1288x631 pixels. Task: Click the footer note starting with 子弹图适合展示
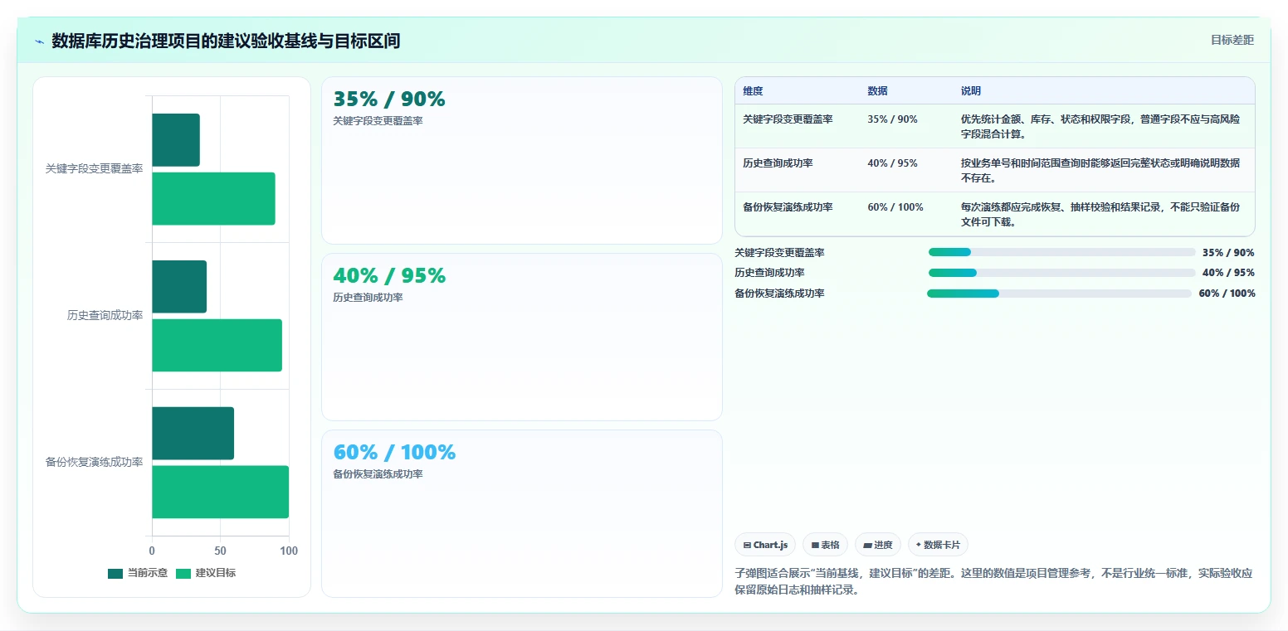click(993, 581)
